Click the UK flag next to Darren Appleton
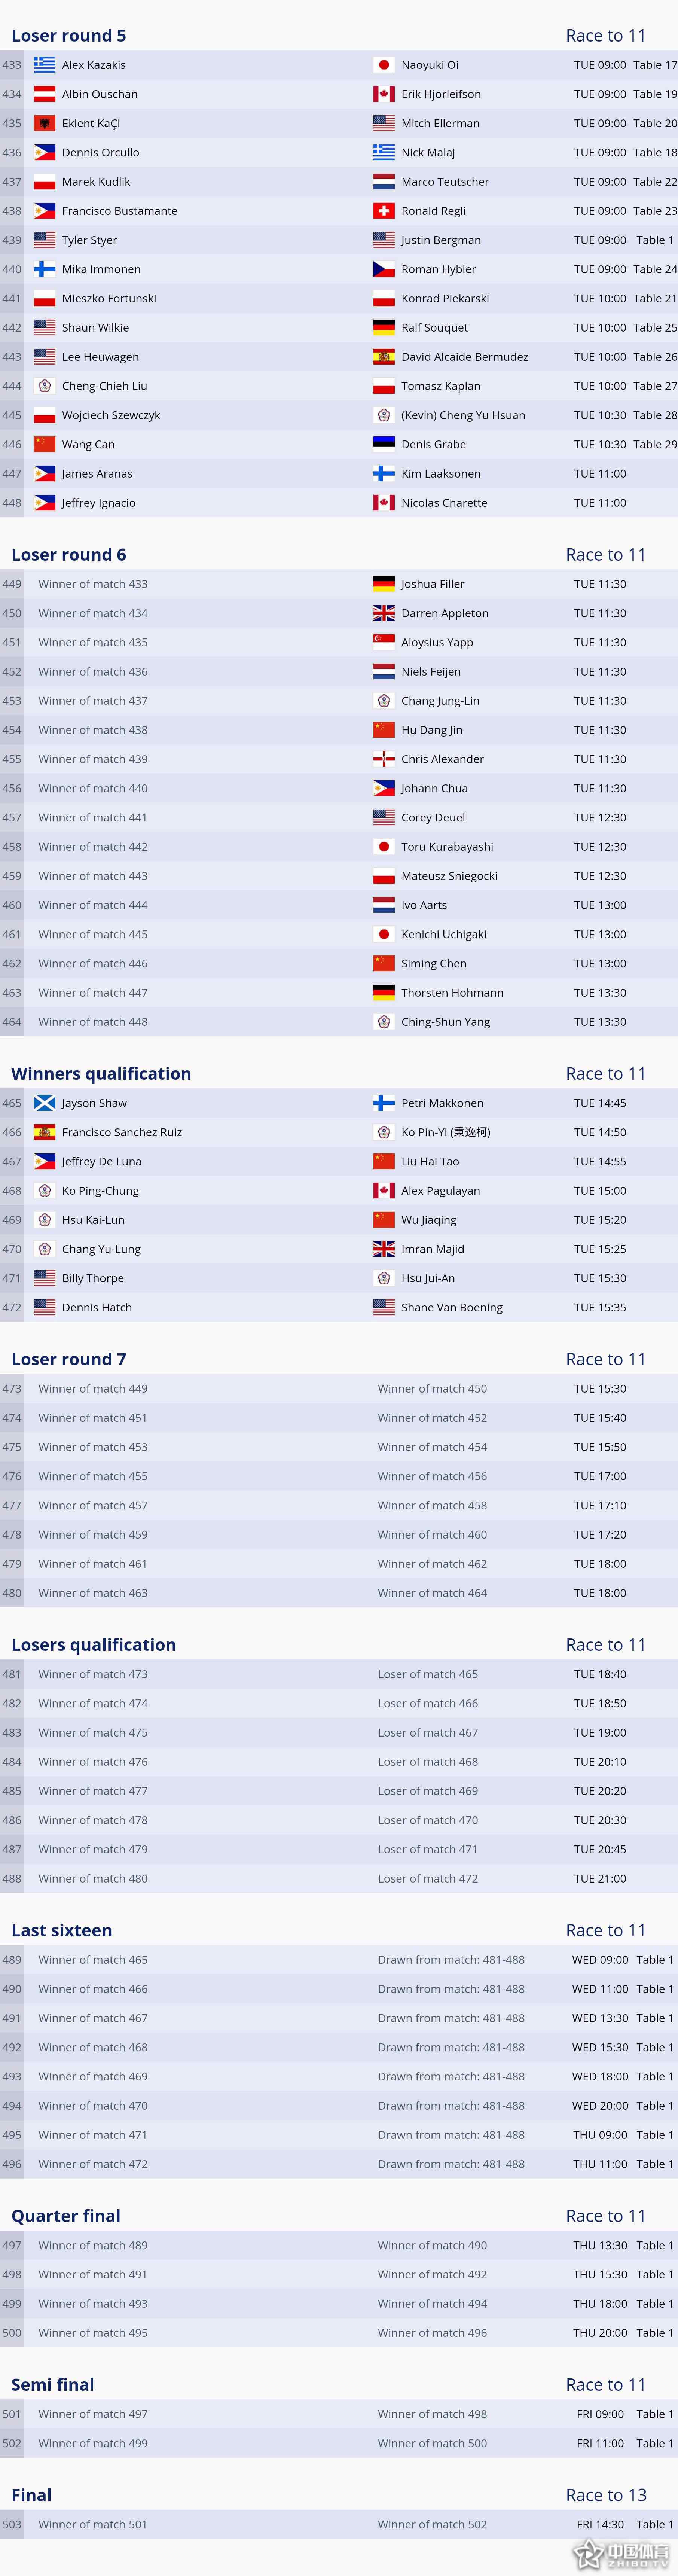Viewport: 678px width, 2576px height. click(x=384, y=613)
